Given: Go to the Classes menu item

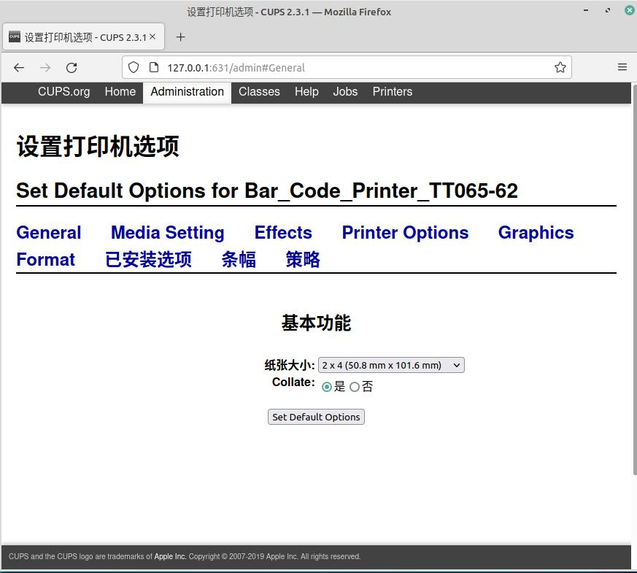Looking at the screenshot, I should click(259, 92).
